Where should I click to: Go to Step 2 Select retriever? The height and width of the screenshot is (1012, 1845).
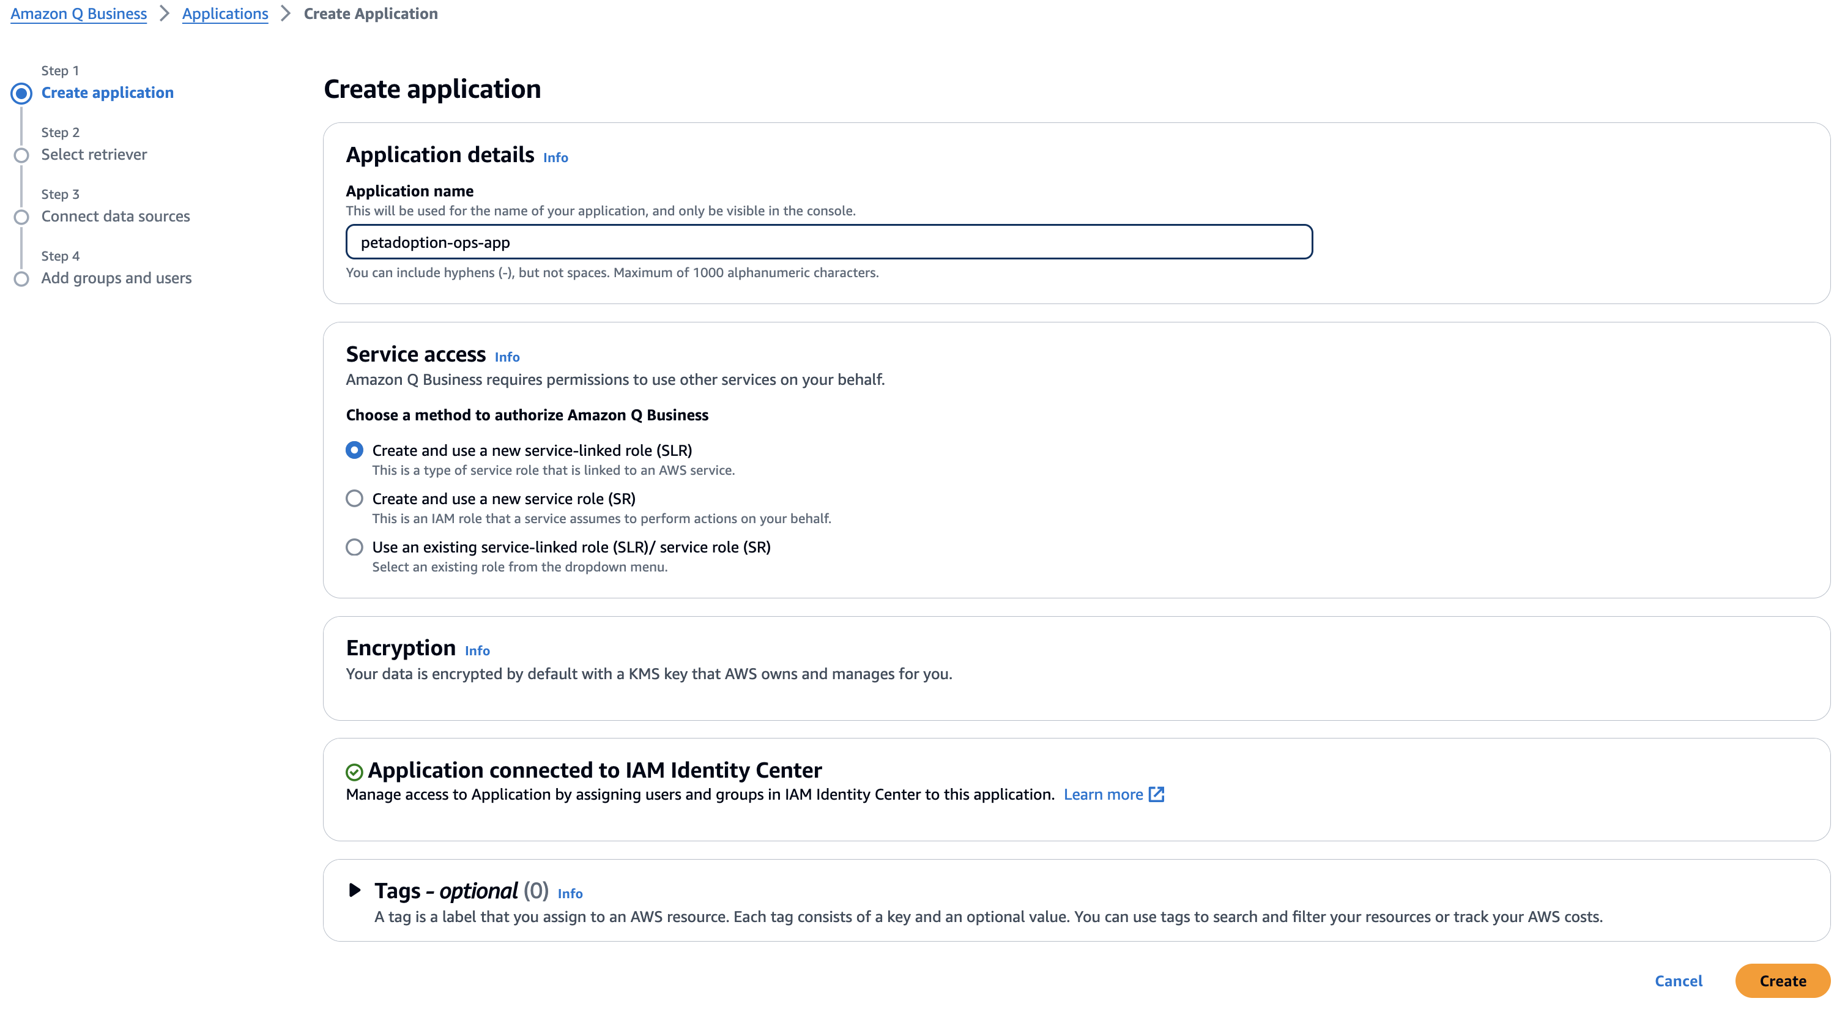point(95,155)
